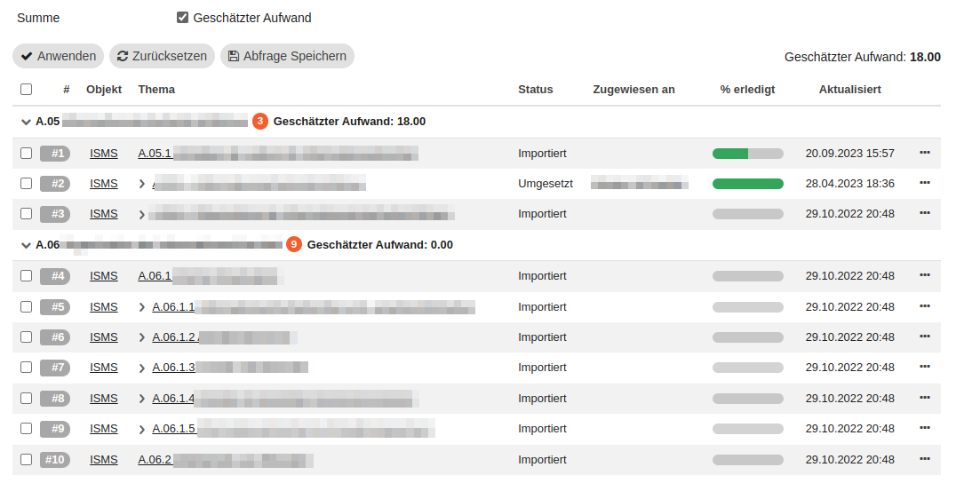
Task: Sort by the Status column header
Action: (x=535, y=89)
